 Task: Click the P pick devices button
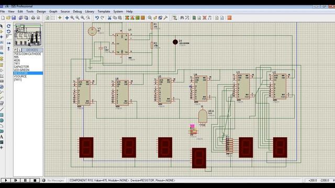(15, 50)
